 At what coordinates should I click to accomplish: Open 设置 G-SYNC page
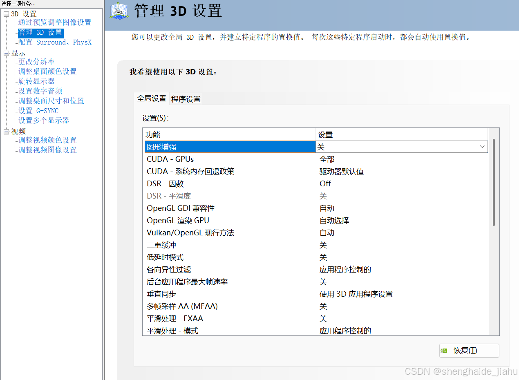(x=38, y=111)
